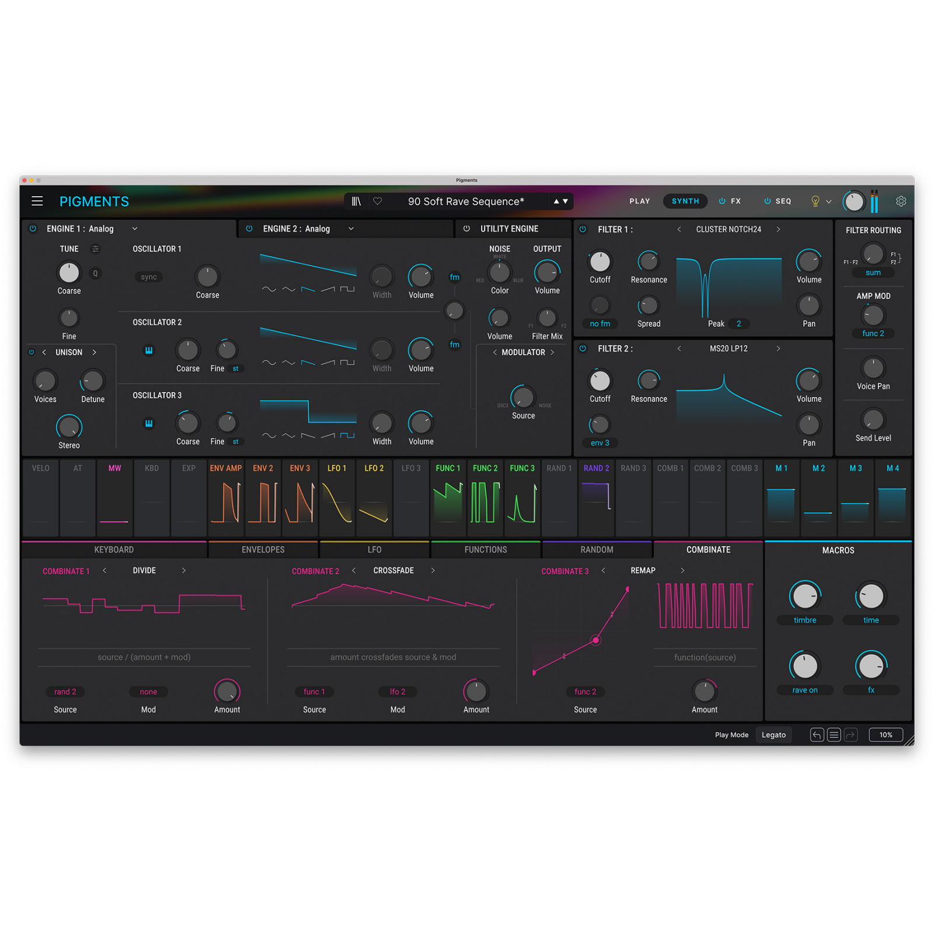The width and height of the screenshot is (934, 934).
Task: Toggle SEQ power button in header
Action: (x=767, y=201)
